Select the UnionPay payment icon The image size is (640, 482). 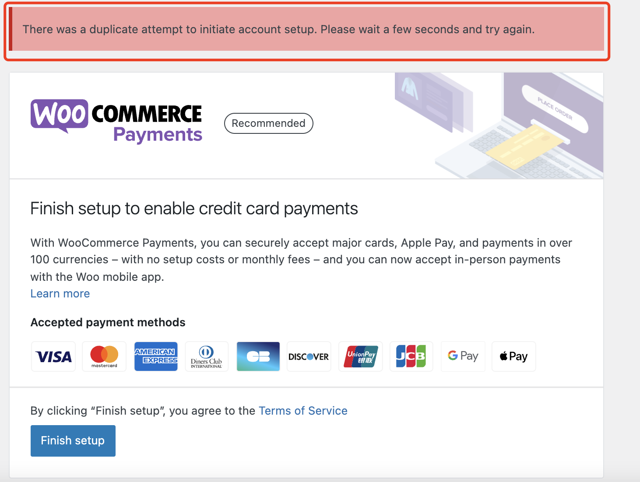(x=360, y=356)
